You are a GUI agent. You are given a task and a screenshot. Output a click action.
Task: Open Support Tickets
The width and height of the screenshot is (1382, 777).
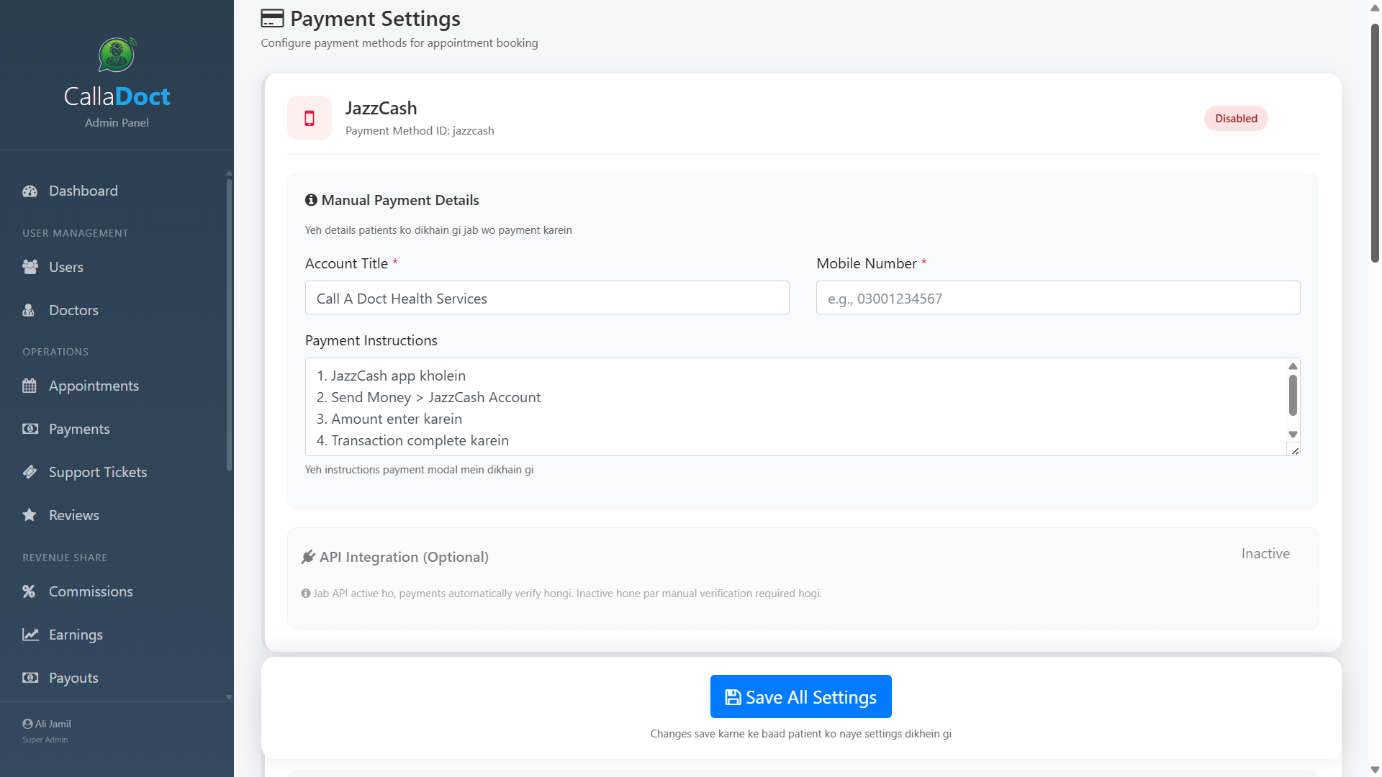115,473
